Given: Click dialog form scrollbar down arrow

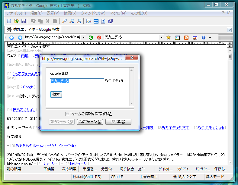Looking at the screenshot, I should tap(131, 104).
